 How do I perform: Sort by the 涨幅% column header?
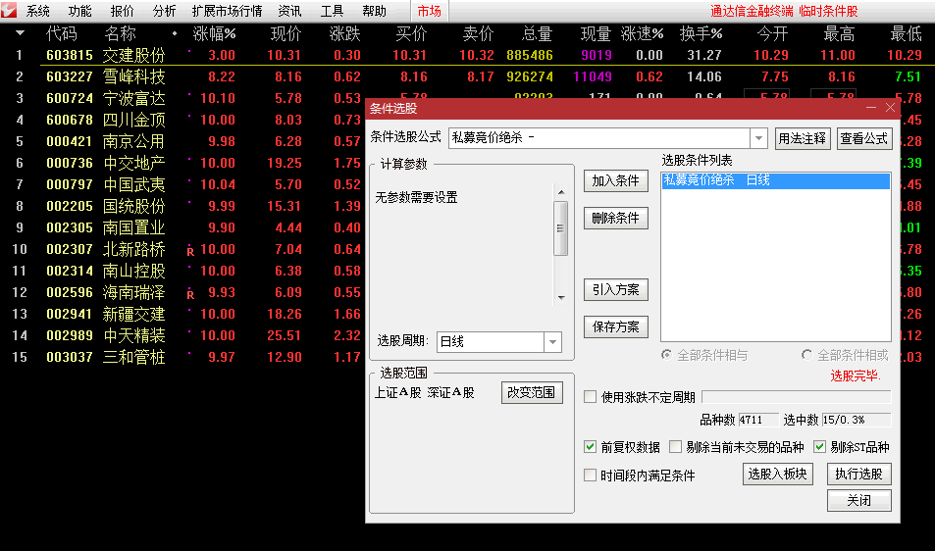tap(214, 34)
